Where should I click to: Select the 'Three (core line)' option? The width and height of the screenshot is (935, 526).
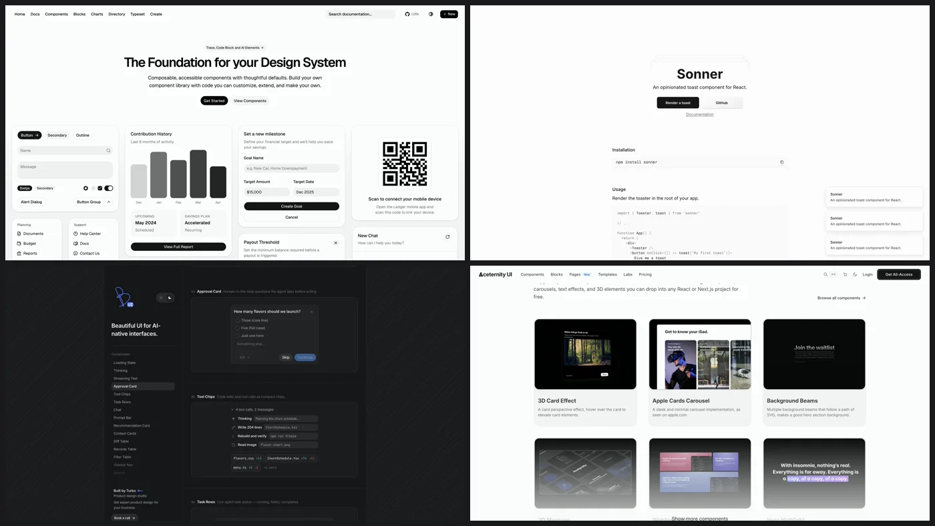click(x=250, y=320)
